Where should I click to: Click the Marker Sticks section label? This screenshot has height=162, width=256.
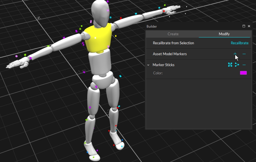[x=163, y=65]
